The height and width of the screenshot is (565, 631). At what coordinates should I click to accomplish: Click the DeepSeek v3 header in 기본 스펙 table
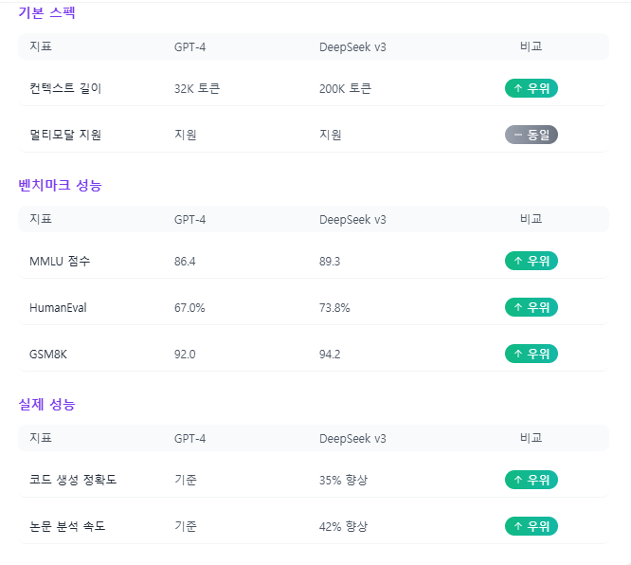[352, 46]
